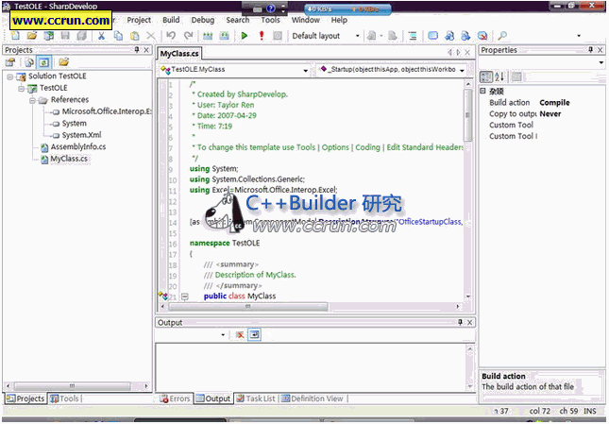The height and width of the screenshot is (424, 609).
Task: Collapse the MyClass code fold marker
Action: tap(185, 297)
